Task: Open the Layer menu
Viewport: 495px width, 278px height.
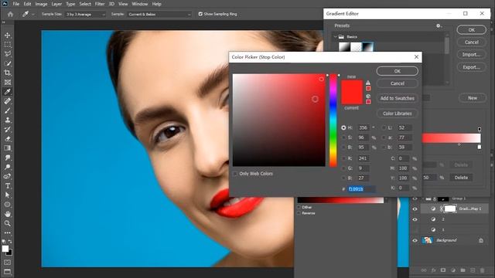Action: [x=56, y=4]
